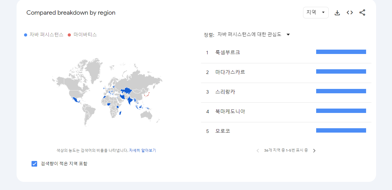Choose 스리랑카 from the ranking

(x=286, y=92)
